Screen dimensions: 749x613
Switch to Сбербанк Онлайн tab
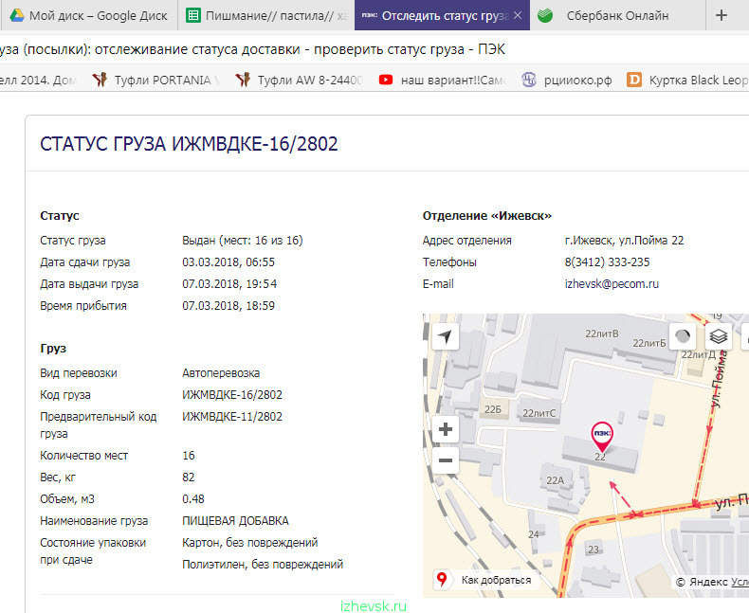(x=617, y=16)
